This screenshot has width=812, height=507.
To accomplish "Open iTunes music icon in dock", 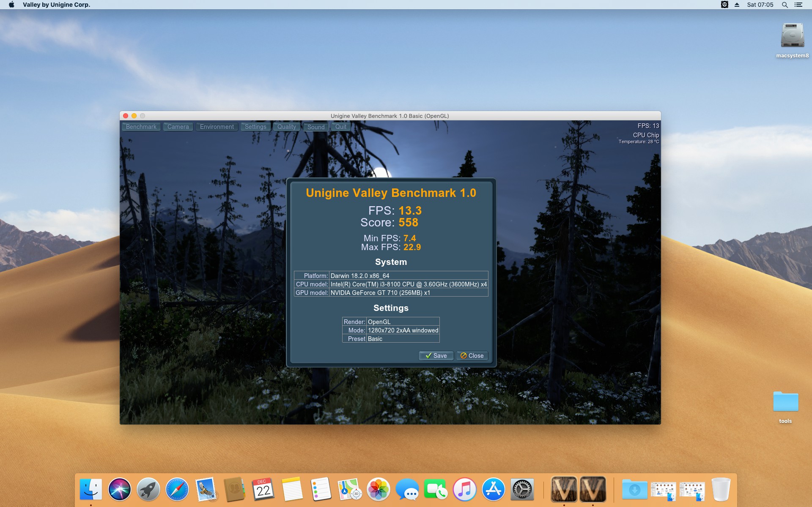I will (464, 490).
